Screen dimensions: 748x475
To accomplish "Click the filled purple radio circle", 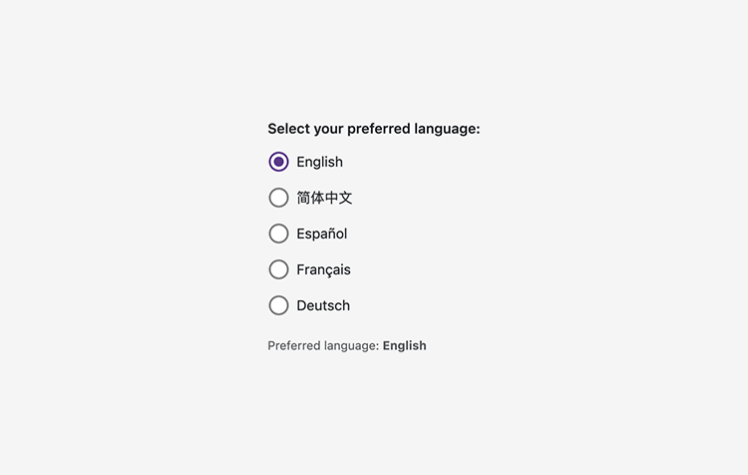I will tap(278, 162).
